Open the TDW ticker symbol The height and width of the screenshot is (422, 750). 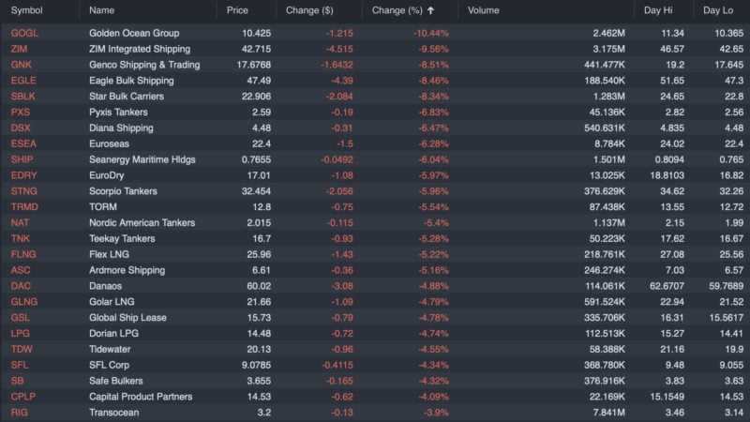coord(22,349)
